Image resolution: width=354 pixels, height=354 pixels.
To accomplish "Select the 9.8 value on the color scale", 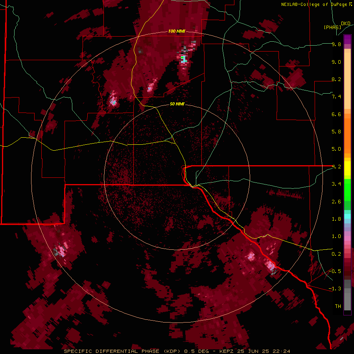I will pos(336,44).
